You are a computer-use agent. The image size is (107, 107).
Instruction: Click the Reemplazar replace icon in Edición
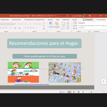[74, 26]
